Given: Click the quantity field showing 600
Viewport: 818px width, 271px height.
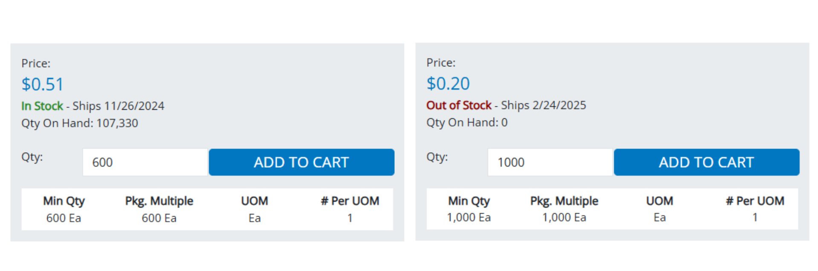Looking at the screenshot, I should coord(145,162).
